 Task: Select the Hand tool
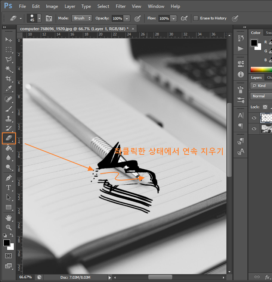pyautogui.click(x=9, y=218)
